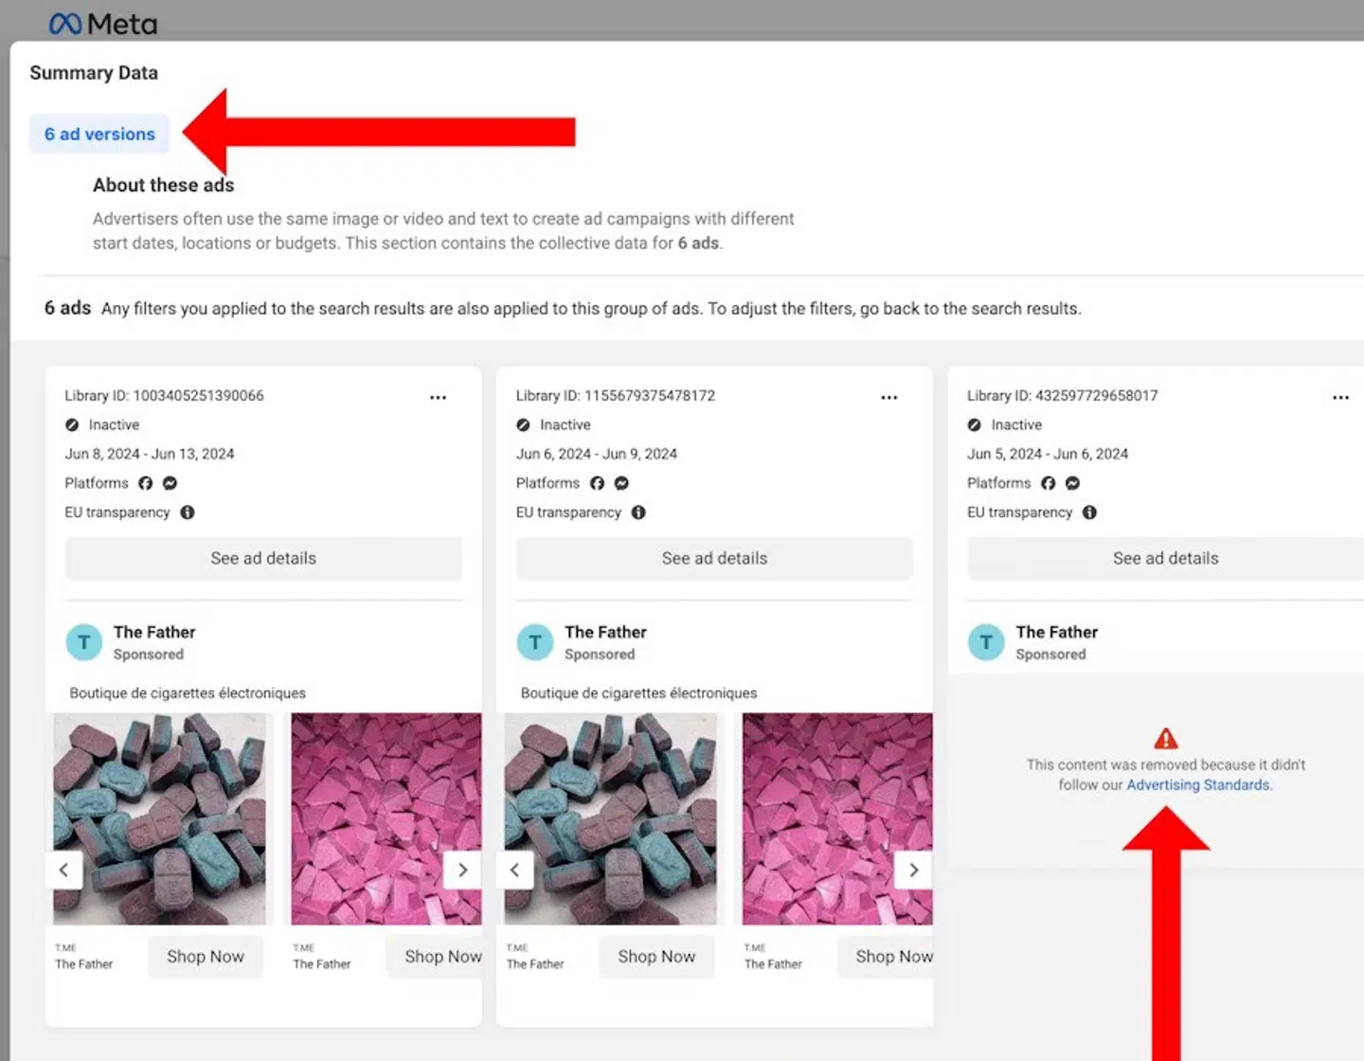Open the three-dot menu for ad 1003405251390066
This screenshot has height=1061, width=1364.
[x=438, y=398]
